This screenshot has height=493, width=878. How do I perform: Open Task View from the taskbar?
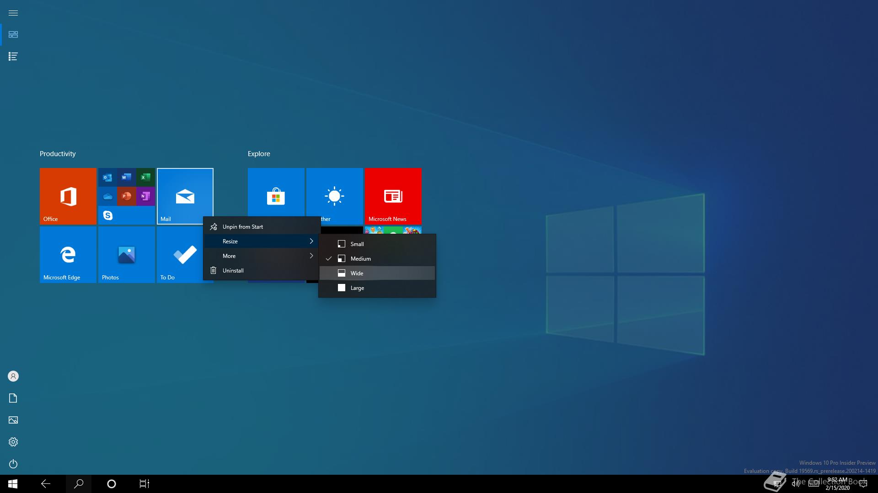(145, 484)
